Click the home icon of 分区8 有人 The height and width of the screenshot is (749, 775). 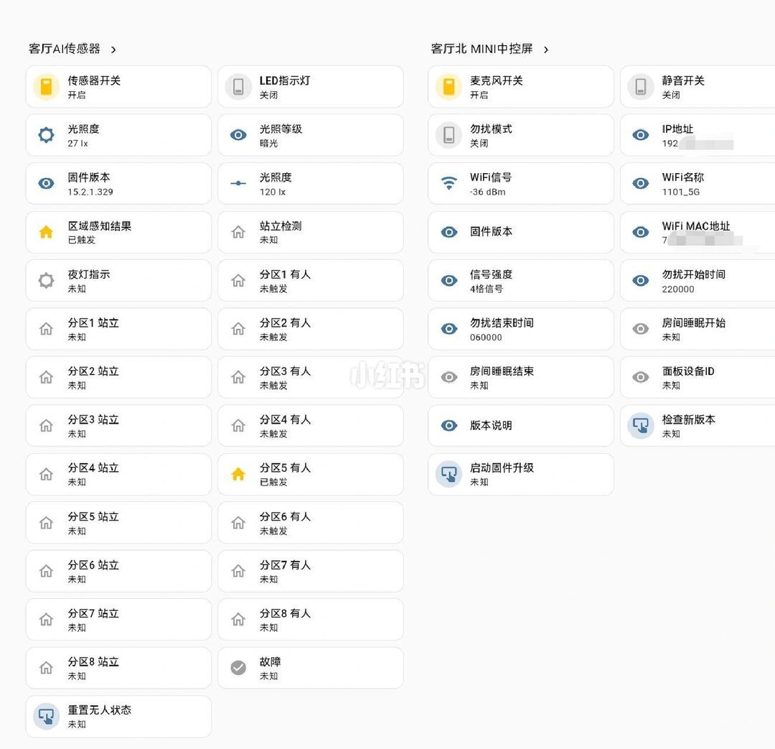point(238,620)
